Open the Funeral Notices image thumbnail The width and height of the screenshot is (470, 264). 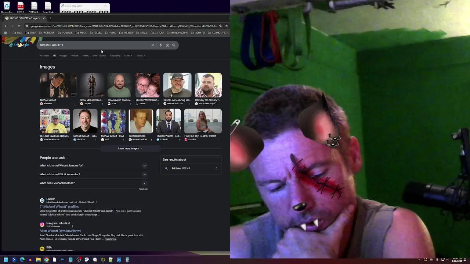[x=141, y=121]
